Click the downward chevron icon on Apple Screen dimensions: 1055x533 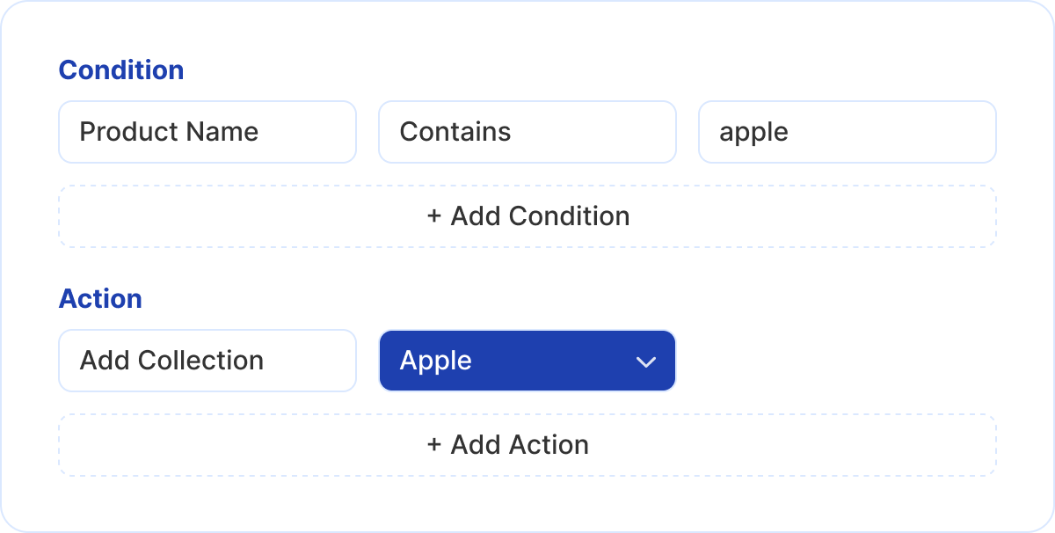click(x=646, y=361)
